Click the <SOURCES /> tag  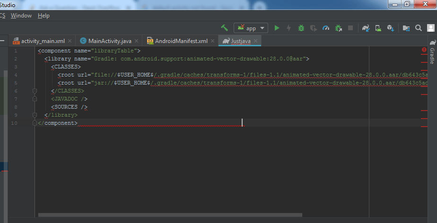(x=69, y=107)
